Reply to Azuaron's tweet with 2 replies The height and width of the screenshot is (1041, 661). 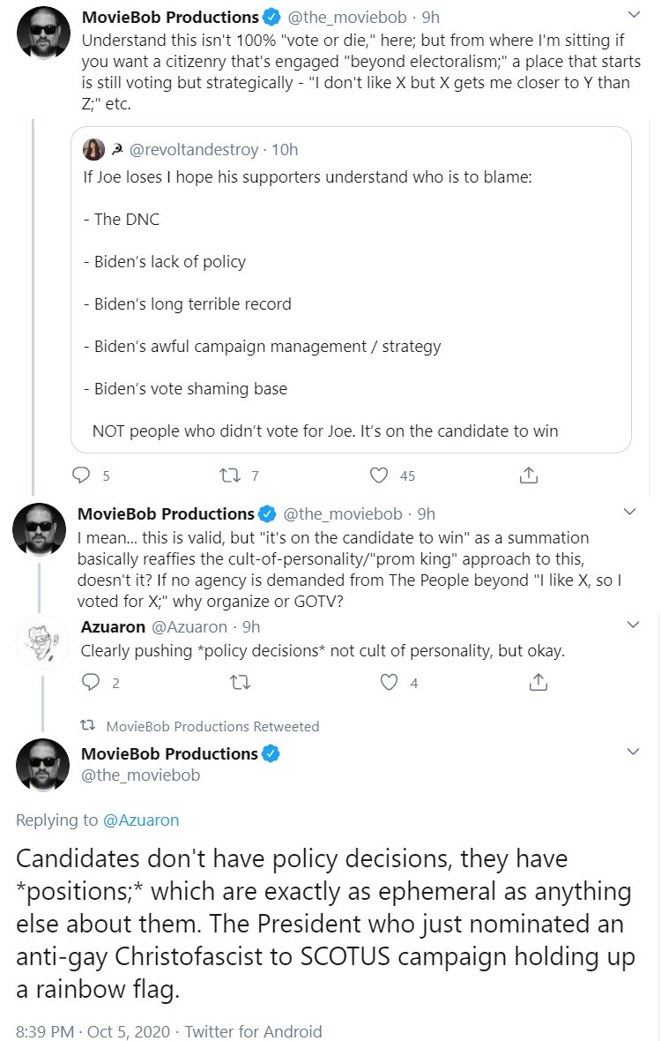point(91,683)
